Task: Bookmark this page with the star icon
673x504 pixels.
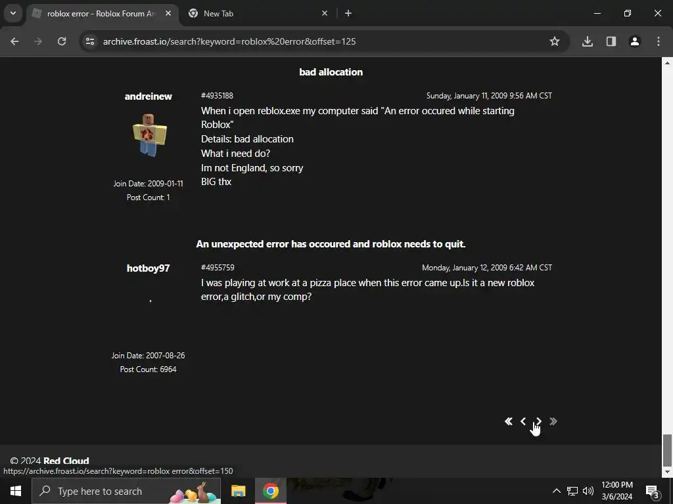Action: pos(555,41)
